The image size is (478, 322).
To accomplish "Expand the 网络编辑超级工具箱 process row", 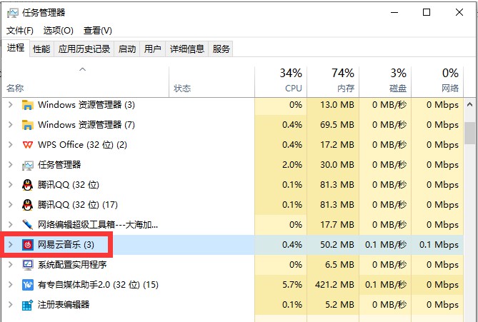I will tap(11, 225).
